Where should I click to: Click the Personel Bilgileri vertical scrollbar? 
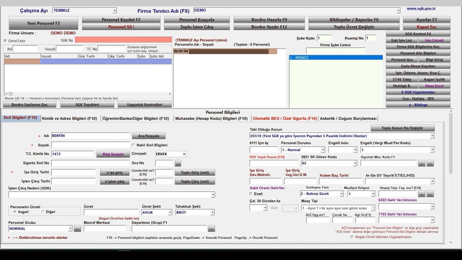(450, 177)
